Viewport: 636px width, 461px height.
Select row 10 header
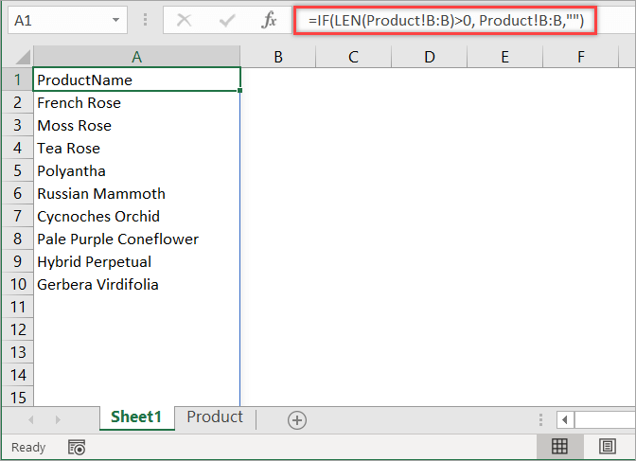point(17,284)
